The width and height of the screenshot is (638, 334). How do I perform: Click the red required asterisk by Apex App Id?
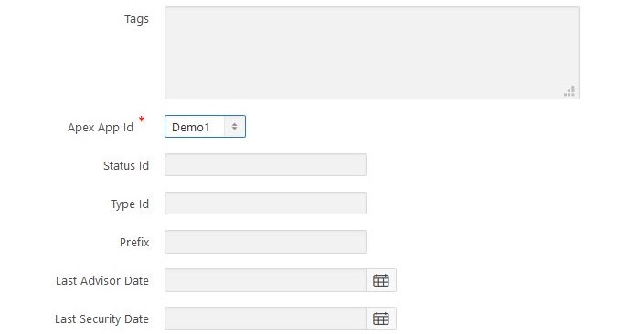[x=142, y=120]
